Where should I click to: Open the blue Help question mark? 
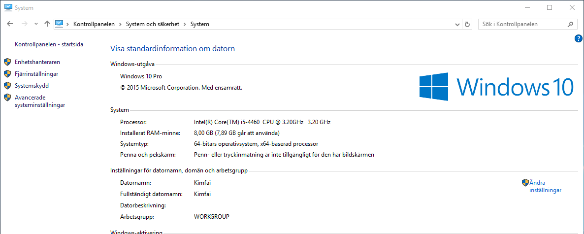pyautogui.click(x=579, y=38)
